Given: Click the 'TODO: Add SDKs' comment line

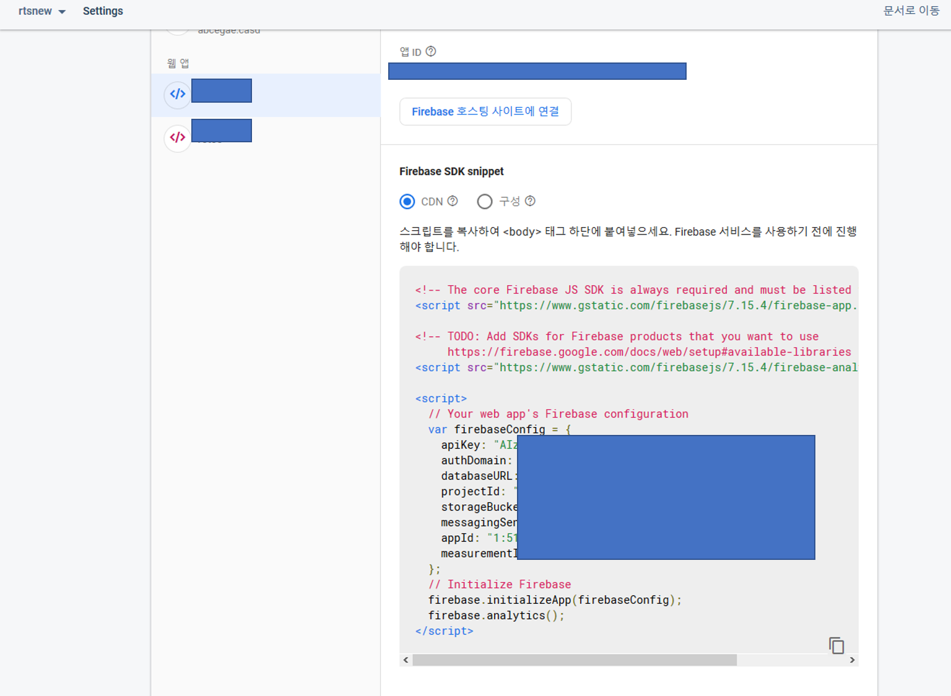Looking at the screenshot, I should pyautogui.click(x=617, y=337).
